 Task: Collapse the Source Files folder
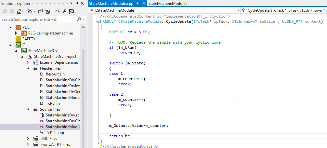[28, 109]
